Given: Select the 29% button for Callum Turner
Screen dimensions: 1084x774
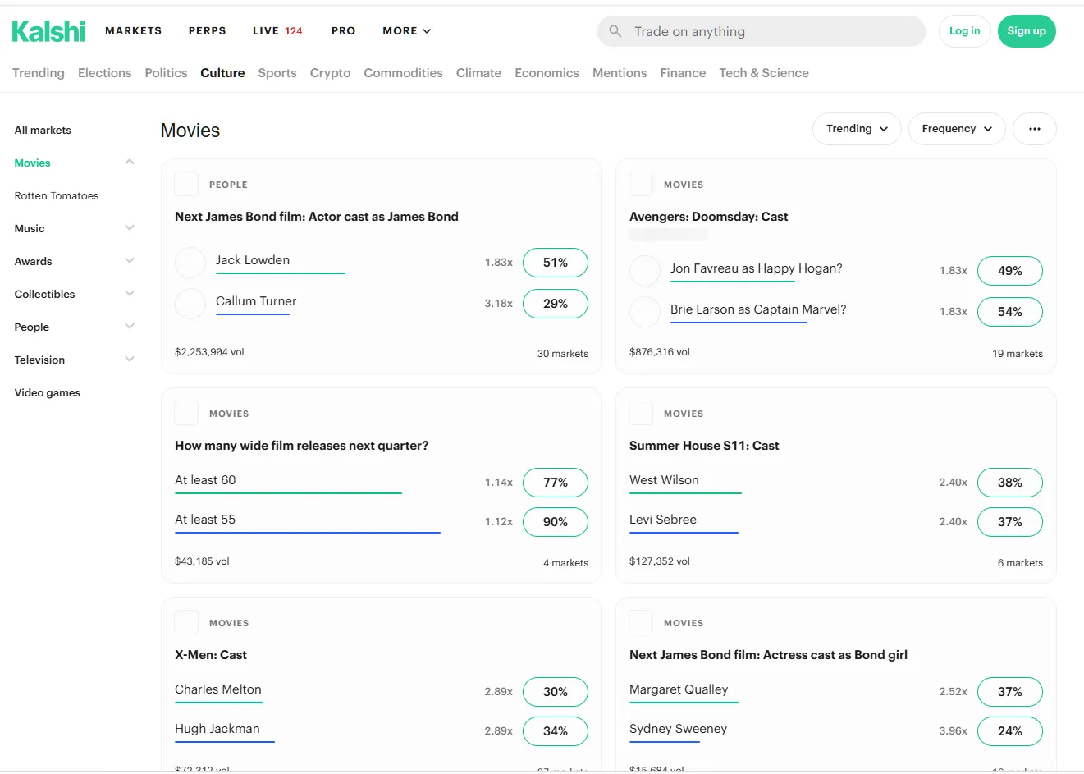Looking at the screenshot, I should (556, 304).
